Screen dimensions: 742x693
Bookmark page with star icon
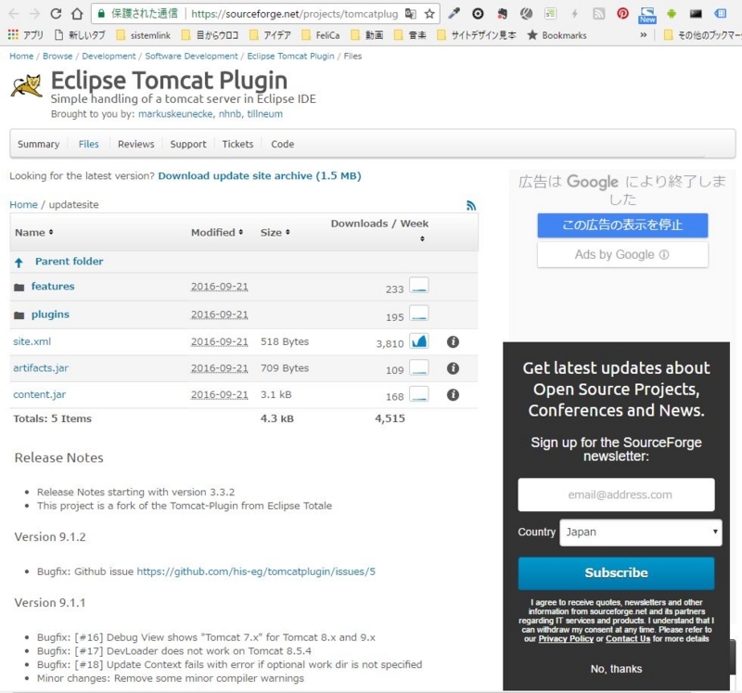(429, 14)
